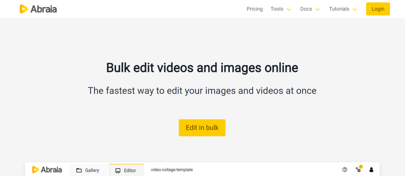Click the help question mark icon
The image size is (405, 176).
(344, 170)
